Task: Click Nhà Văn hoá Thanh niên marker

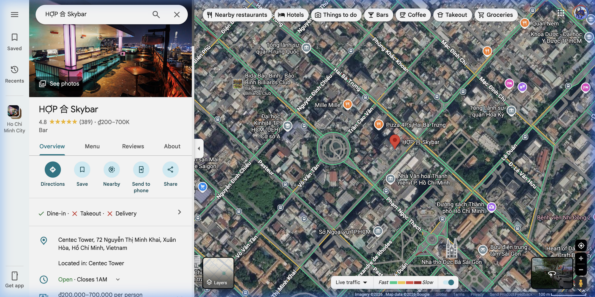Action: point(391,179)
